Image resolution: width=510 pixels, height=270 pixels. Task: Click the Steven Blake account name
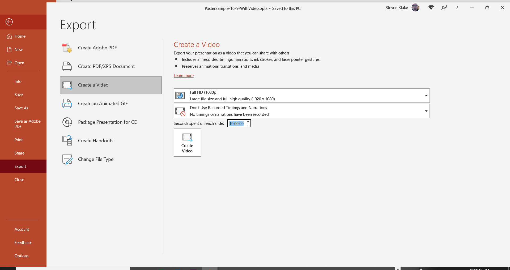coord(397,8)
